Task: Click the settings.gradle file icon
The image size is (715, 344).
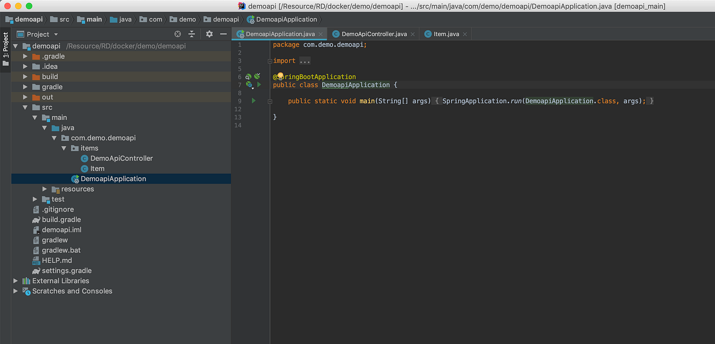Action: pos(36,271)
